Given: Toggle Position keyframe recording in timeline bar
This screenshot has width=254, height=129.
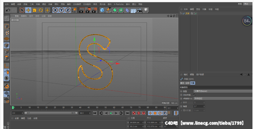Looking at the screenshot, I should click(150, 113).
